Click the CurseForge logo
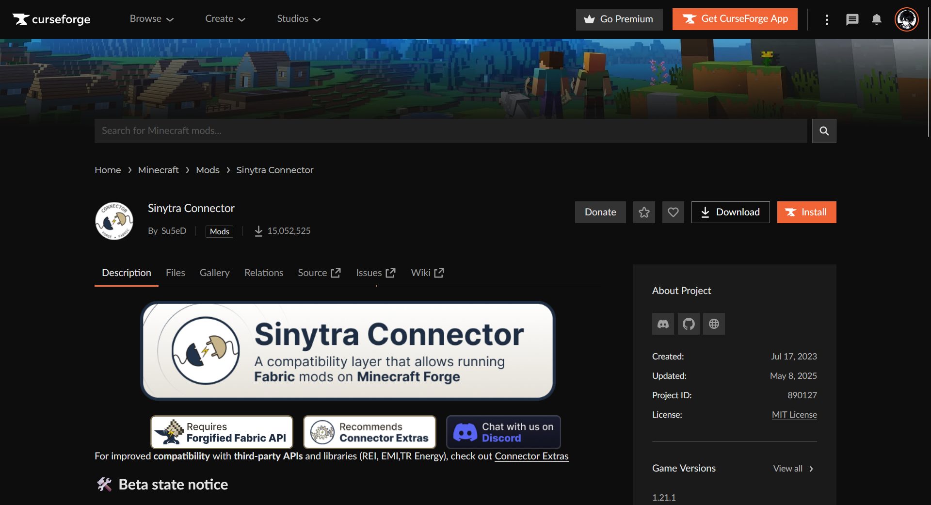Screen dimensions: 931x505 tap(51, 19)
